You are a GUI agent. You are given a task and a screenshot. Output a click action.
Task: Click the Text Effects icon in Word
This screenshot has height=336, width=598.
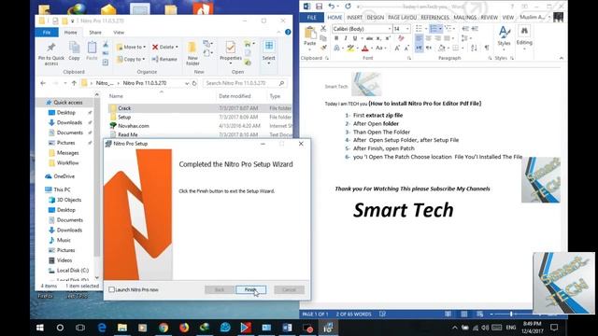click(336, 48)
